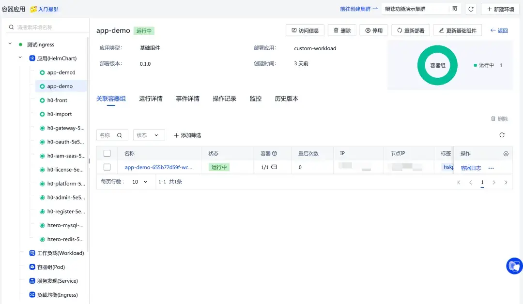Click the 容器组(Pod) icon
The height and width of the screenshot is (304, 523).
tap(32, 267)
